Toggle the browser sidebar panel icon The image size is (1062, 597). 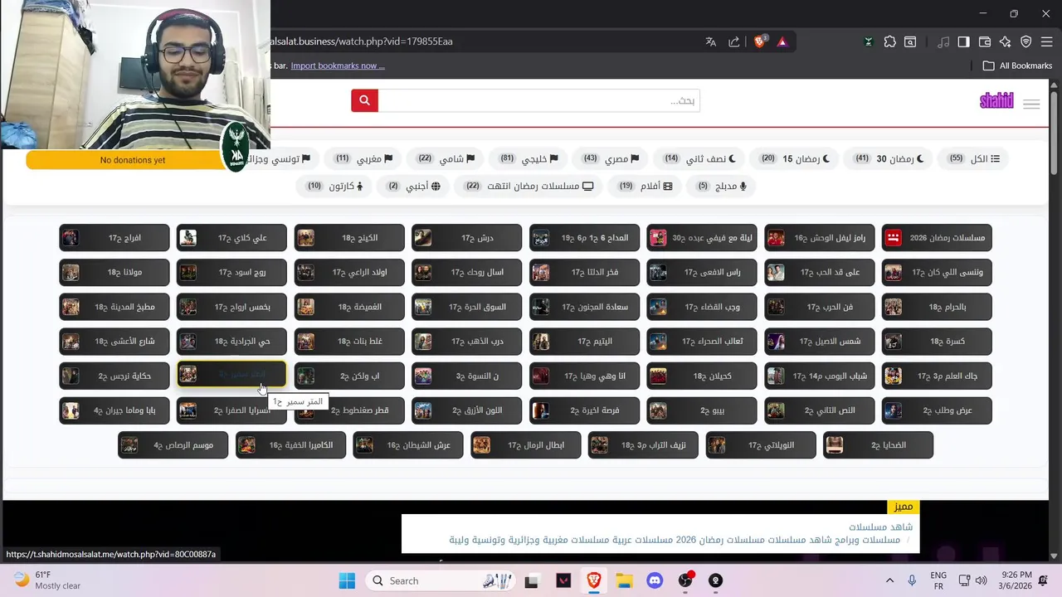(x=963, y=41)
